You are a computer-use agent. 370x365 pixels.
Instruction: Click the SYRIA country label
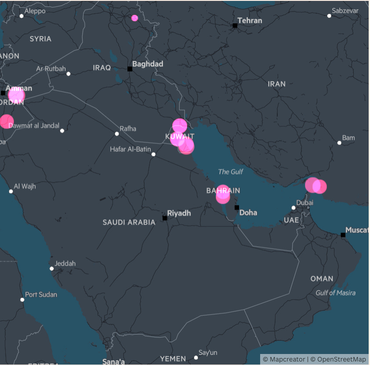(40, 39)
